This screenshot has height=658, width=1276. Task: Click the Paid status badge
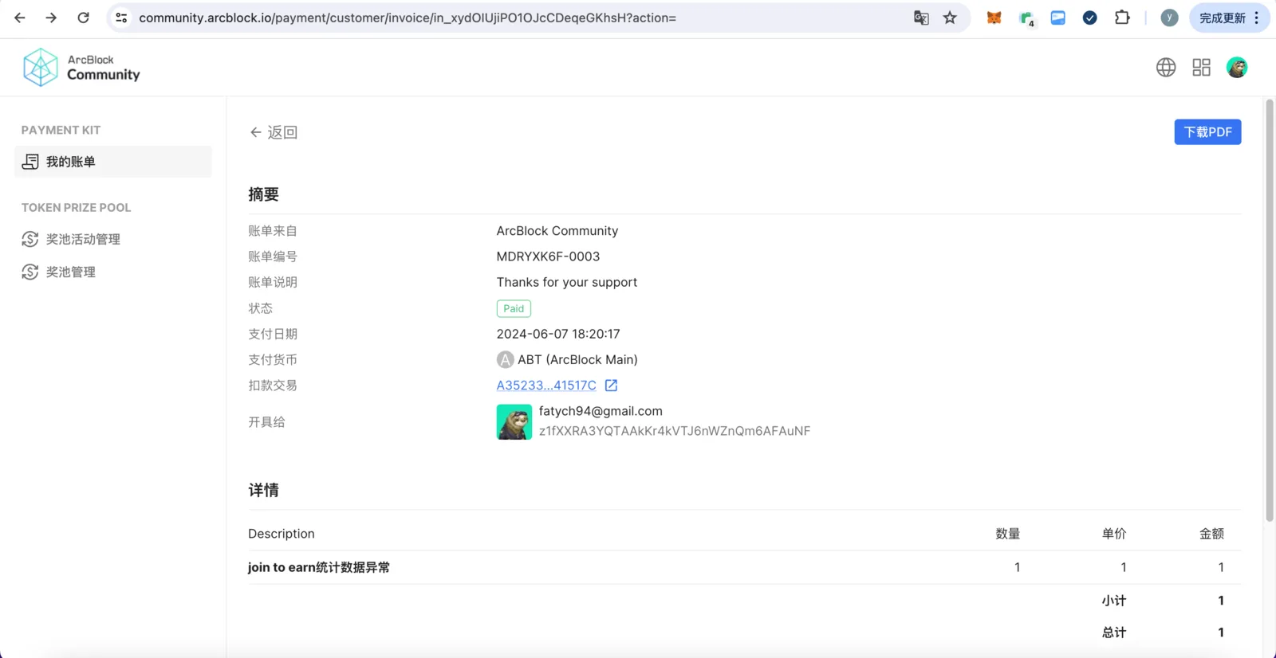(x=514, y=308)
